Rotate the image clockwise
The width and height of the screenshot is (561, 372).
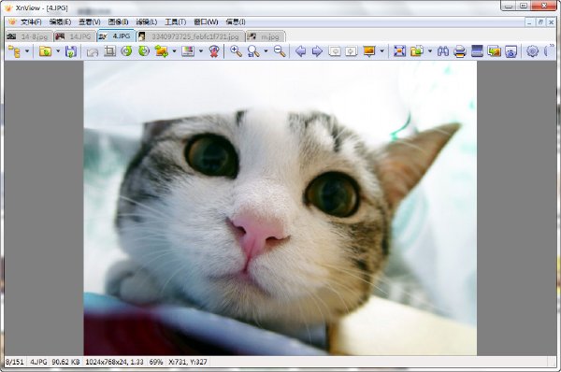[144, 51]
